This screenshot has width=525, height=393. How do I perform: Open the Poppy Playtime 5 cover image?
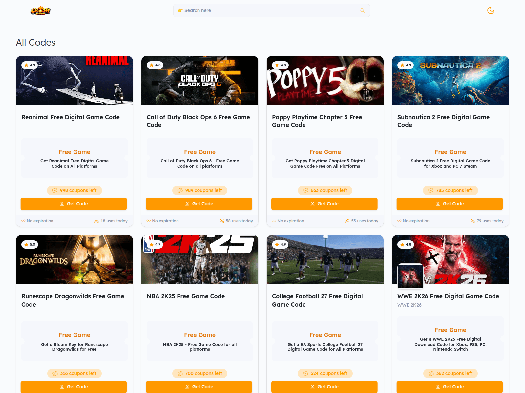[325, 81]
